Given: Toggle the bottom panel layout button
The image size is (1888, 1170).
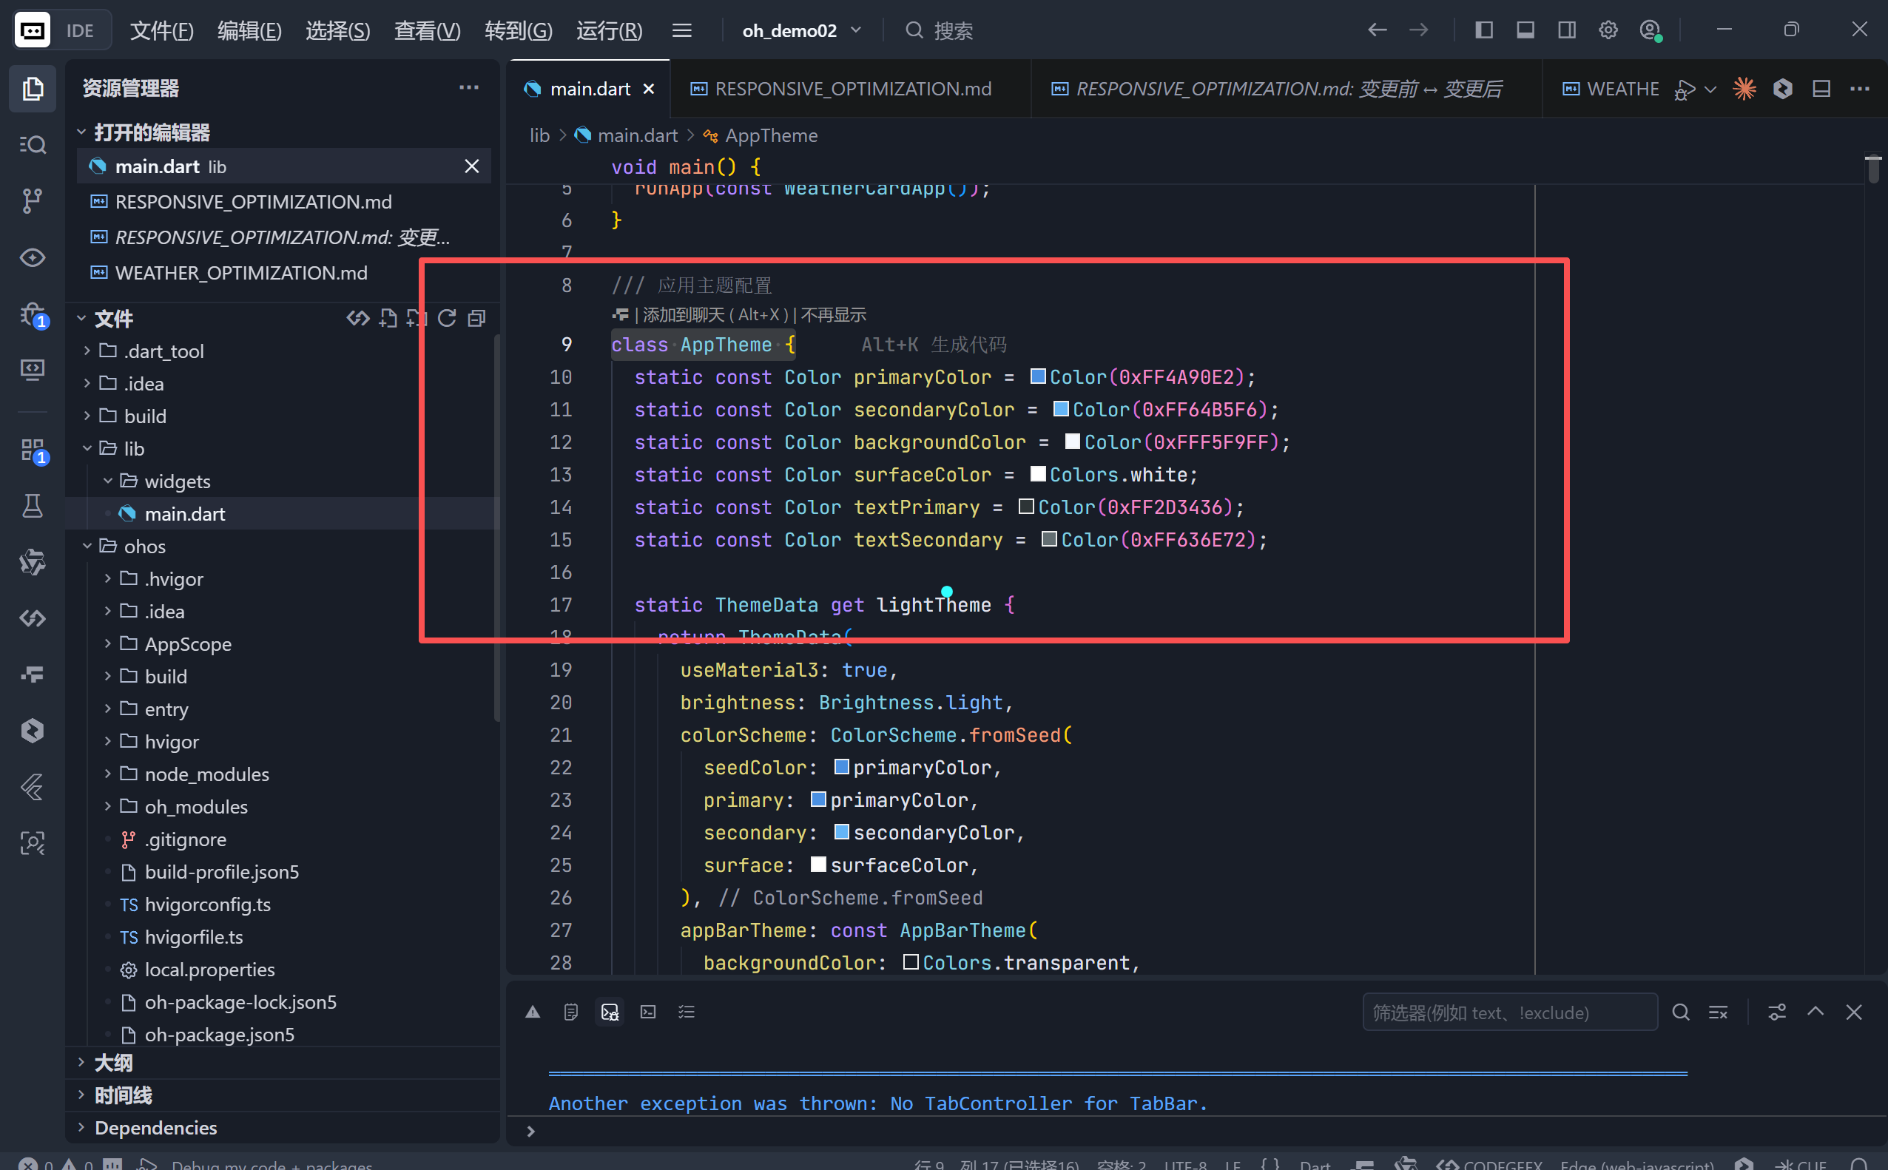Looking at the screenshot, I should (x=1525, y=30).
